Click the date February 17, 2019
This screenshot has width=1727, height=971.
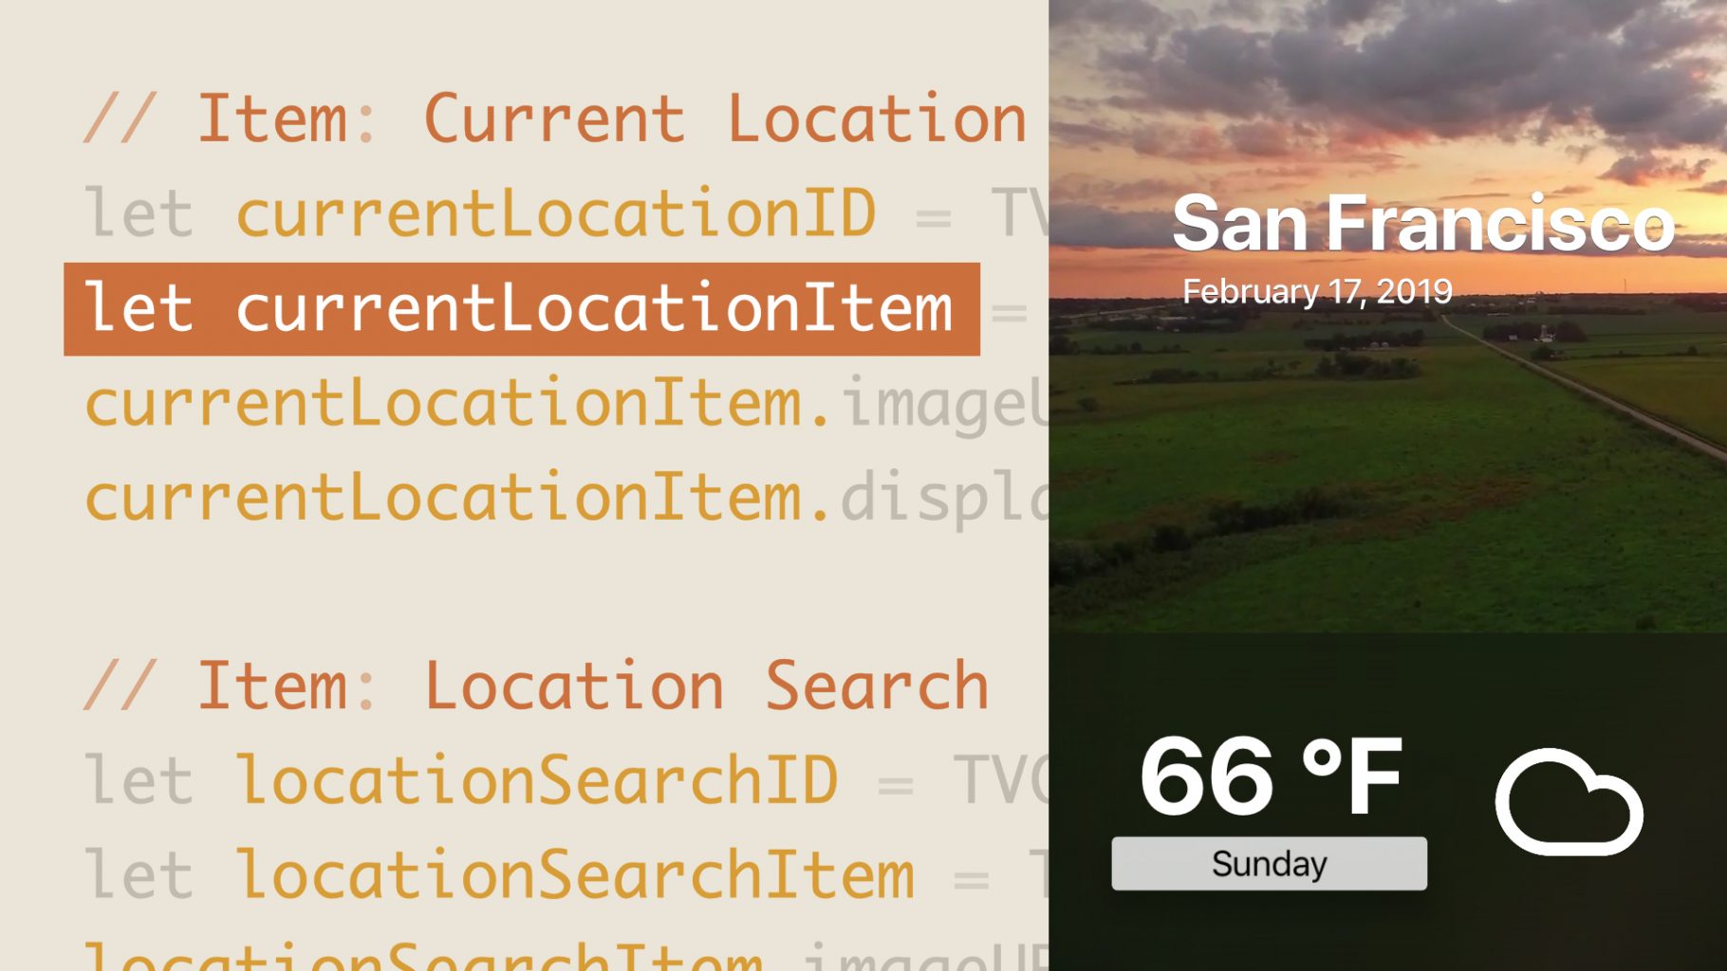tap(1317, 291)
